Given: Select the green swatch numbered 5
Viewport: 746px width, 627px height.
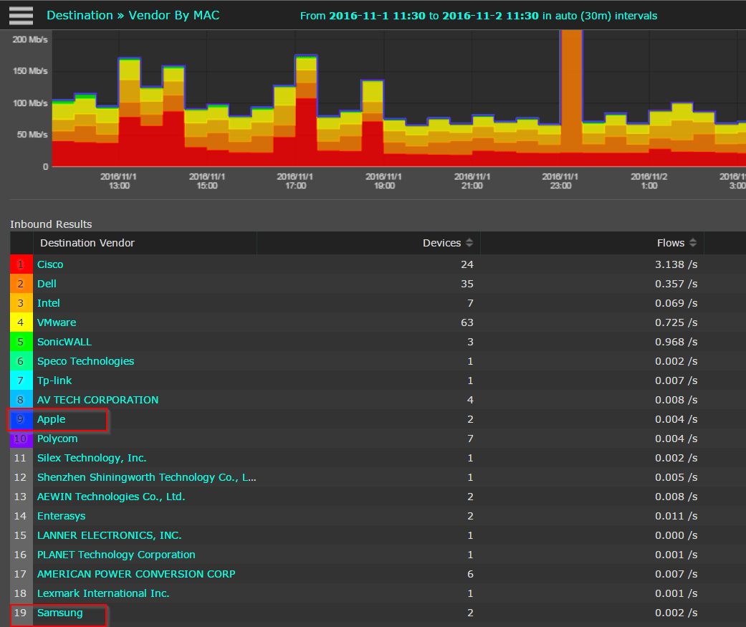Looking at the screenshot, I should tap(21, 342).
